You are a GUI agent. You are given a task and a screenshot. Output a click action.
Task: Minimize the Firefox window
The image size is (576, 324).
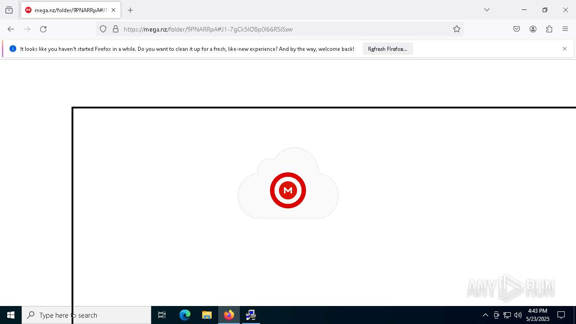tap(524, 10)
